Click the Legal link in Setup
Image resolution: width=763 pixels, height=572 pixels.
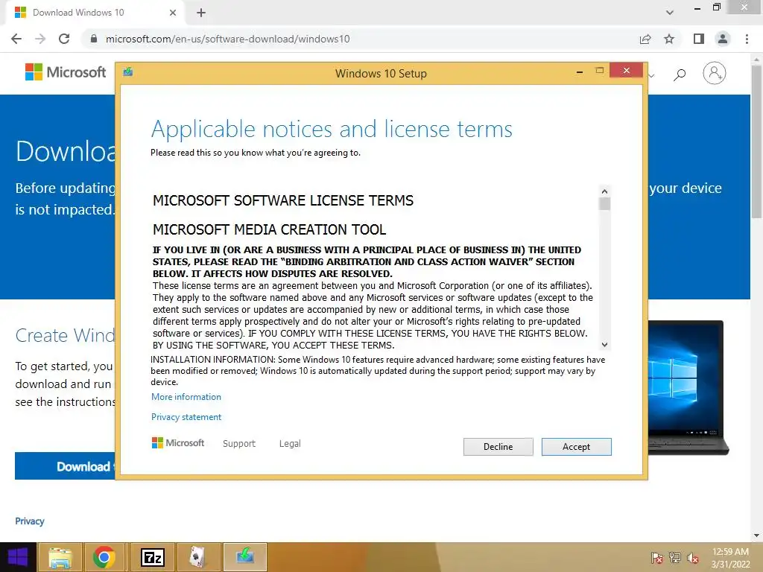tap(290, 444)
